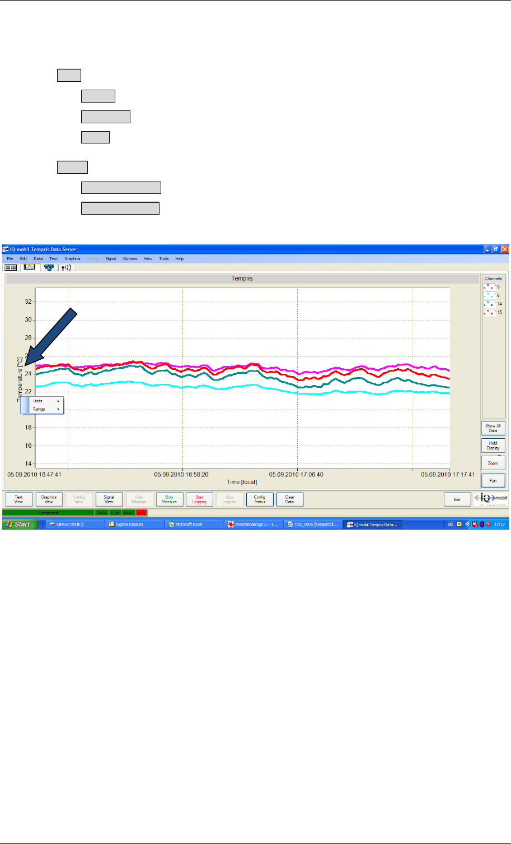Click the app icon in title bar
The image size is (511, 844).
click(x=6, y=249)
